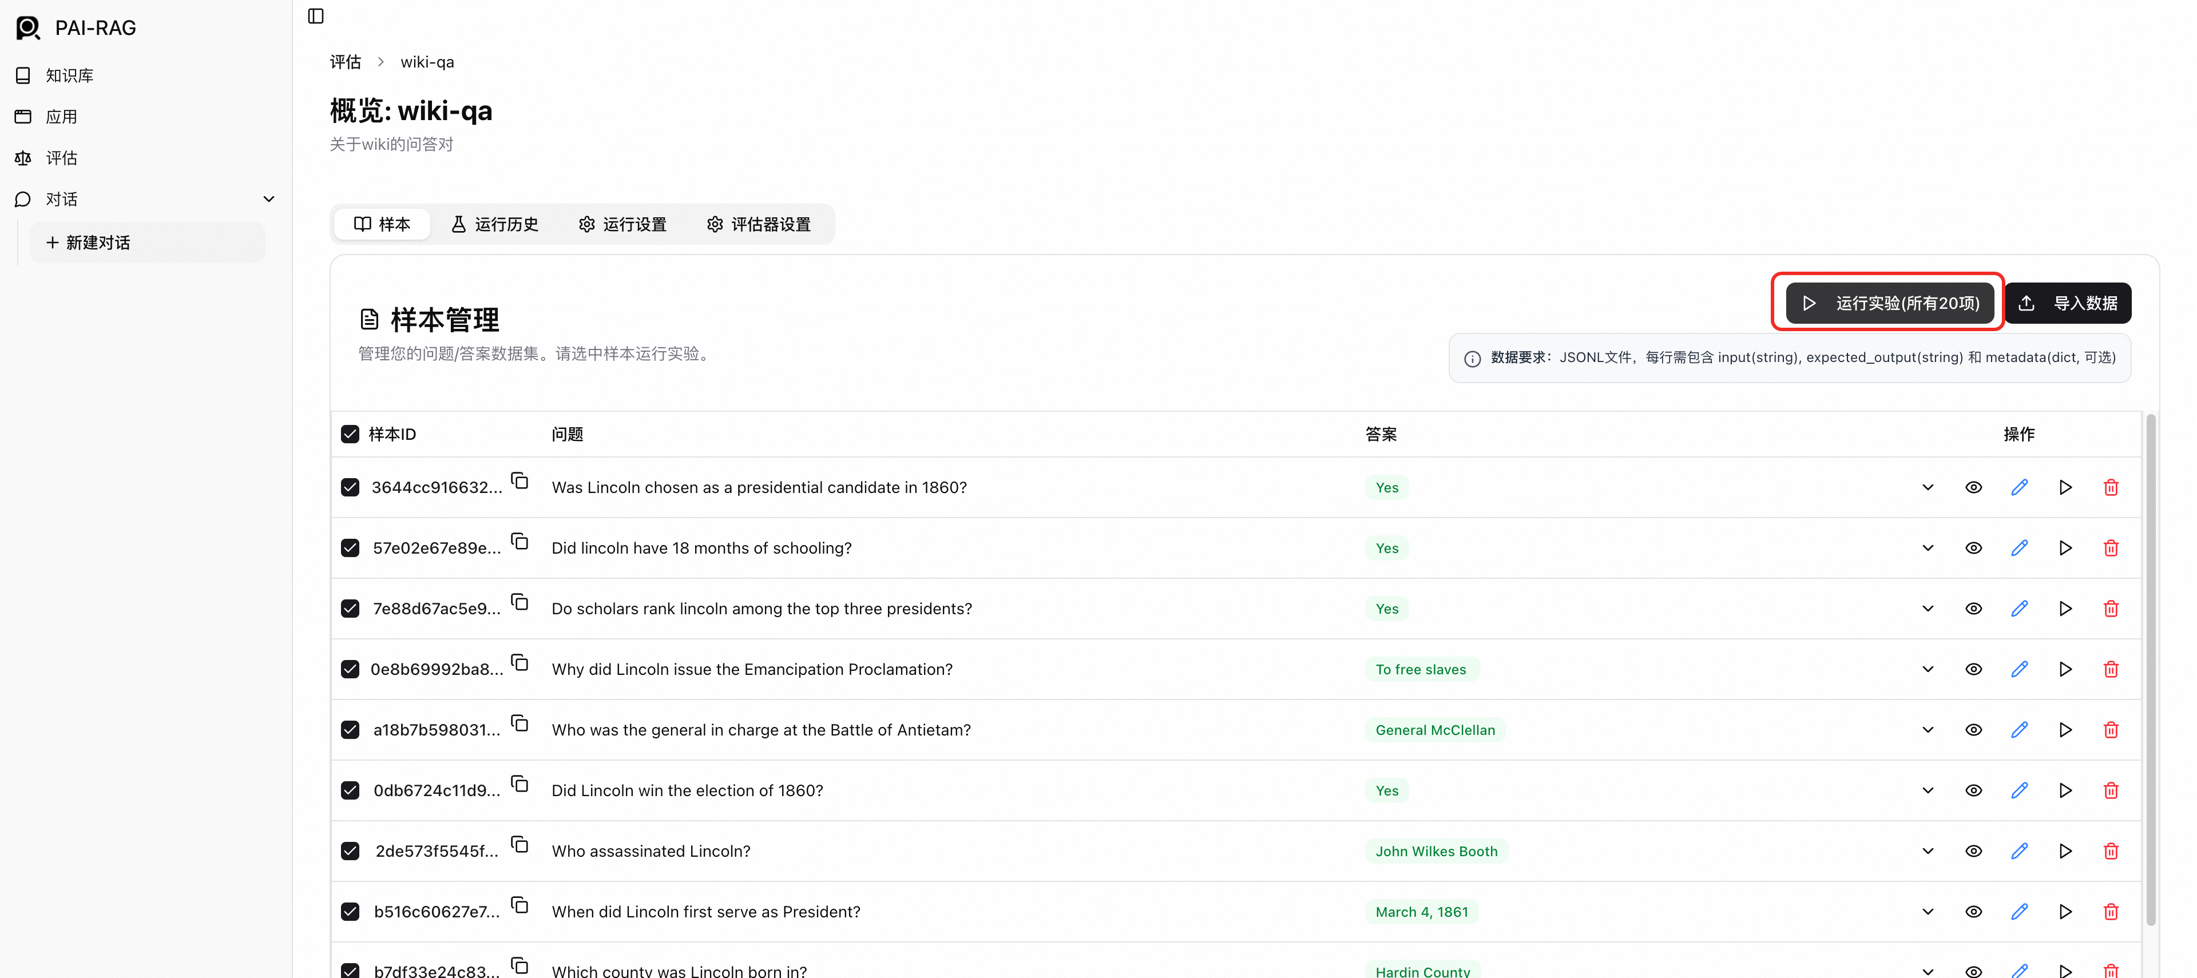Deselect sample 2de573f5545f checkbox
This screenshot has width=2197, height=978.
tap(350, 851)
